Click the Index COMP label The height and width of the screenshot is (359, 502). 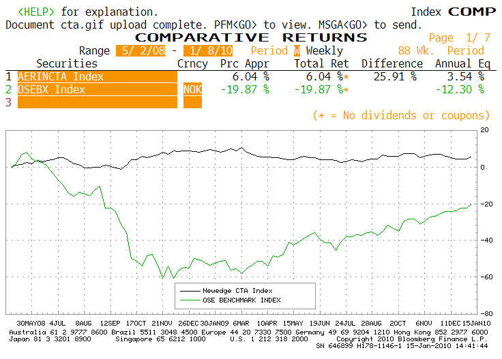coord(454,12)
